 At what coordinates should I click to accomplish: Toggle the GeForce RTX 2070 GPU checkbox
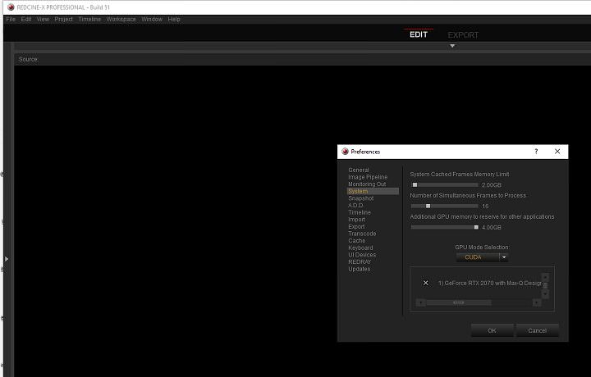tap(425, 283)
